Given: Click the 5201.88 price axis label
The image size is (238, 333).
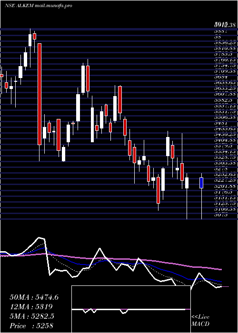Looking at the screenshot, I should [x=224, y=186].
